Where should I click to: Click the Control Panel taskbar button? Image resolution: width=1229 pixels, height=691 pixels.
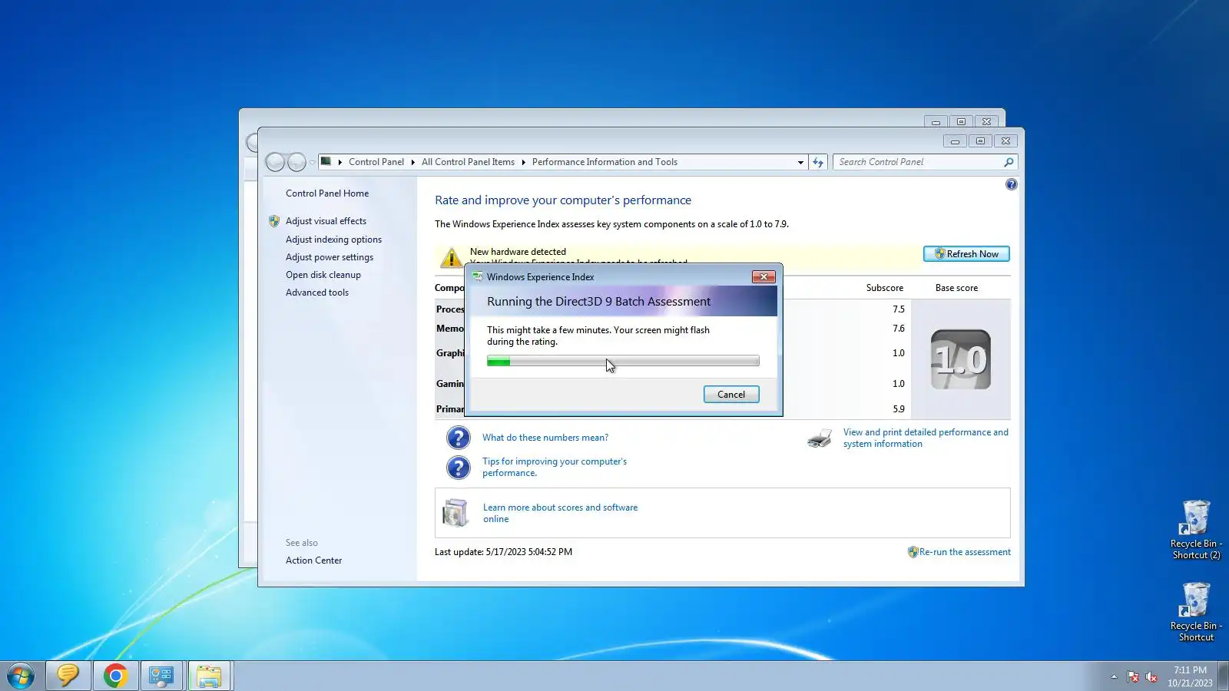[x=161, y=676]
